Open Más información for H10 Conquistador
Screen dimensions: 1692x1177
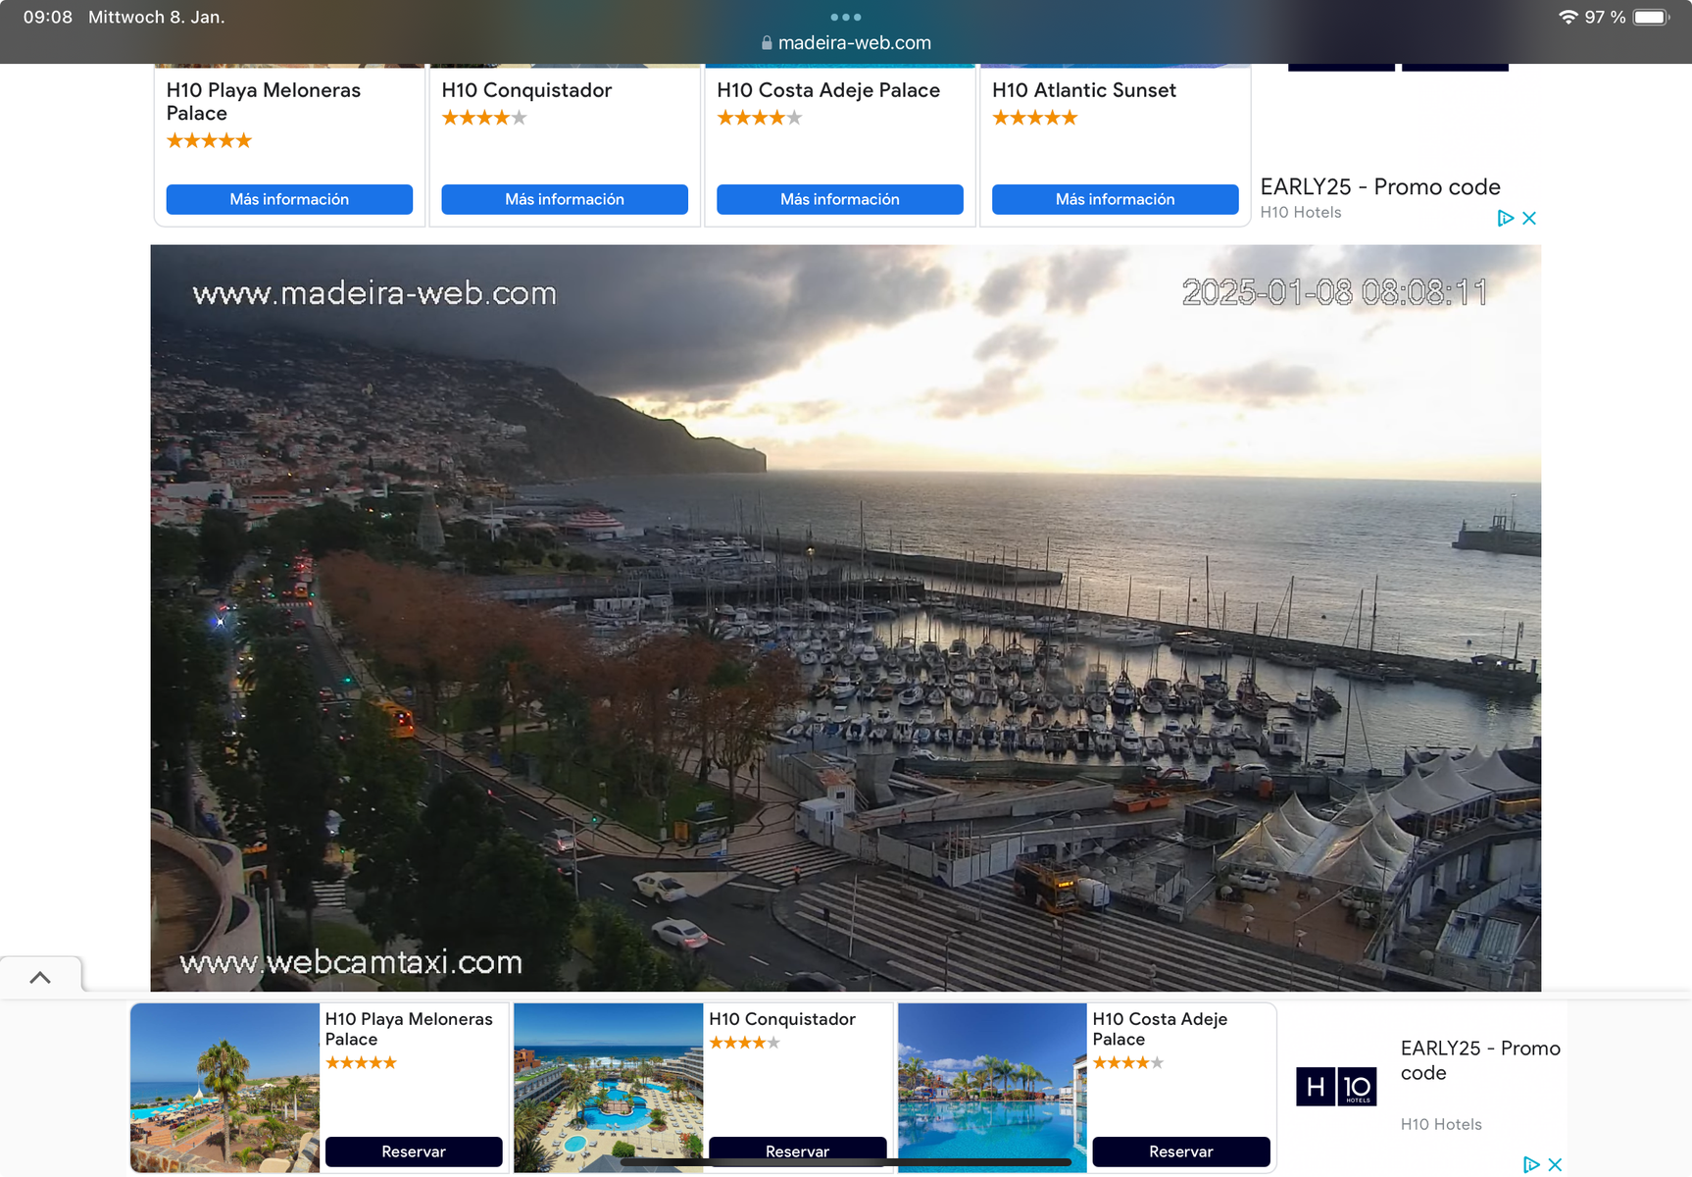click(x=565, y=199)
